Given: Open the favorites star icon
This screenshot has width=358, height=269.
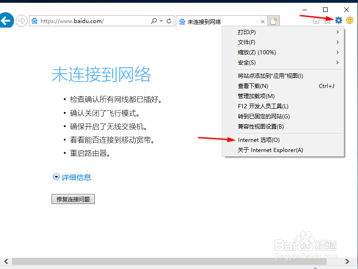Looking at the screenshot, I should pos(328,21).
